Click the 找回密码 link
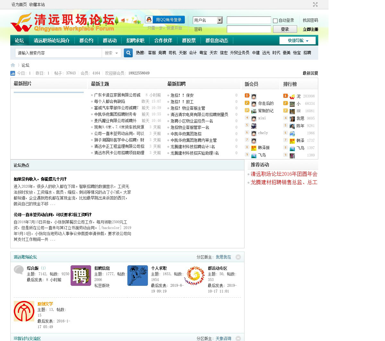Viewport: 385px width, 341px height. 310,20
